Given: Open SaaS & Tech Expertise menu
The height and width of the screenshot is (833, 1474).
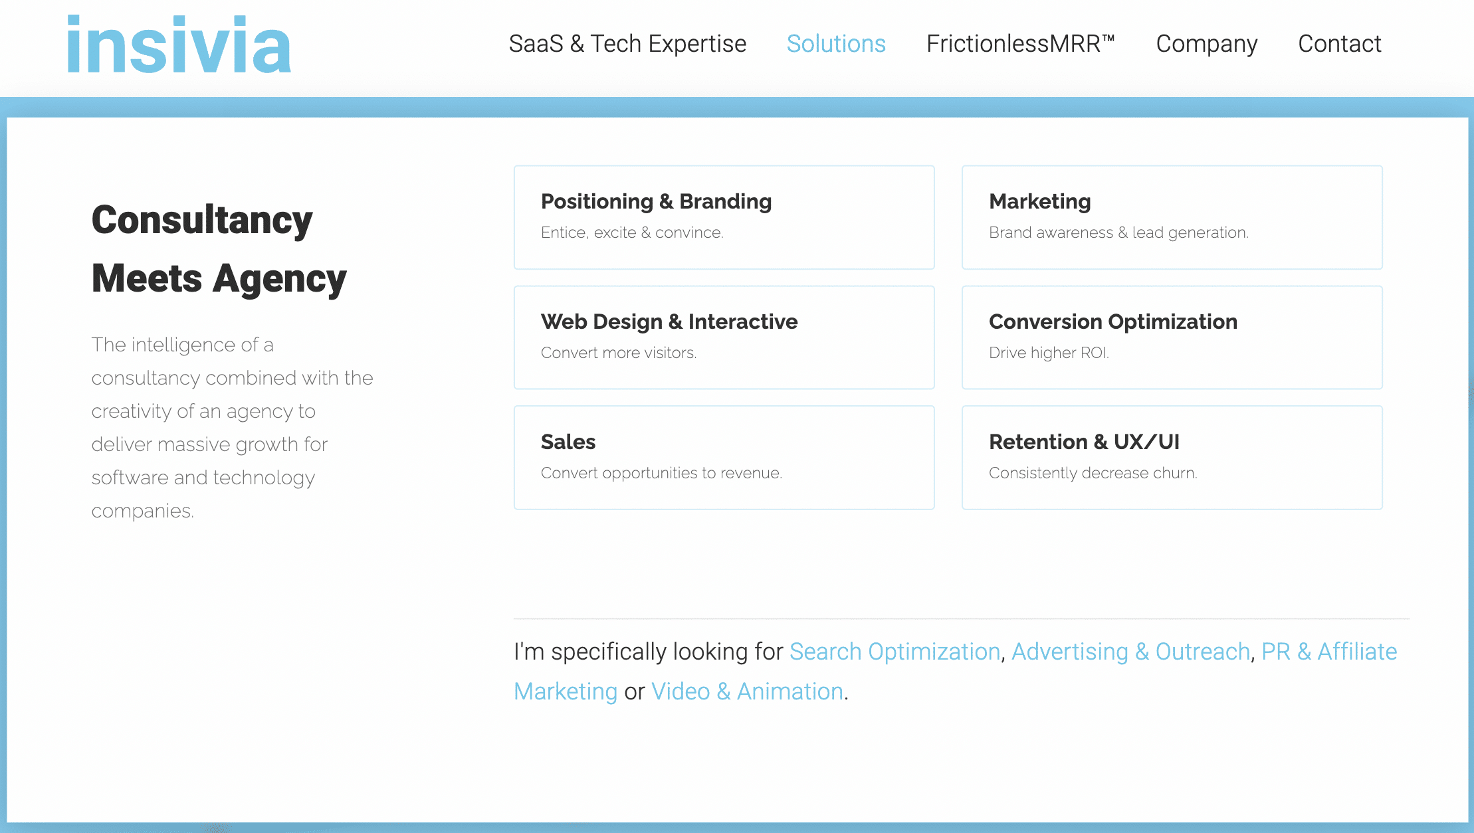Looking at the screenshot, I should click(627, 44).
